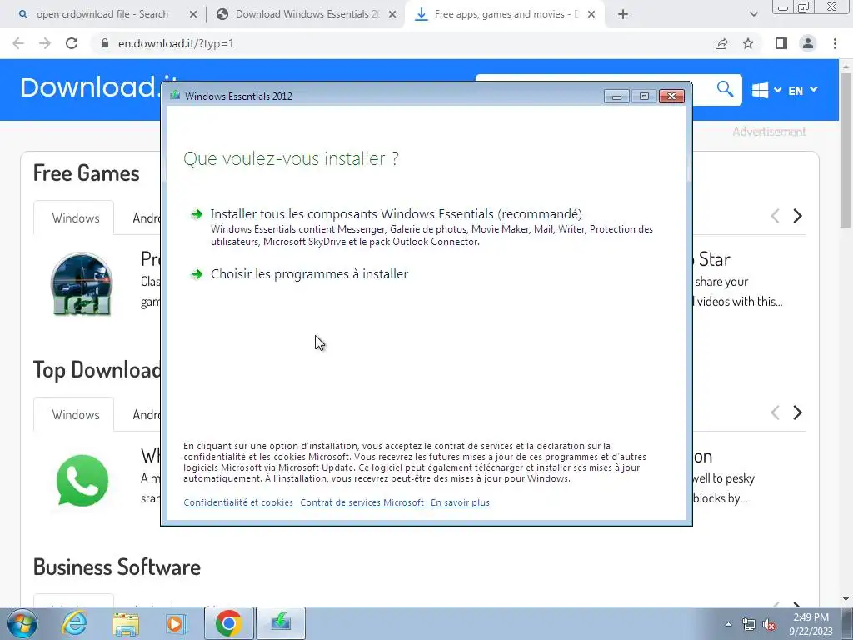Share this page via Chrome share icon
This screenshot has width=853, height=640.
tap(721, 43)
